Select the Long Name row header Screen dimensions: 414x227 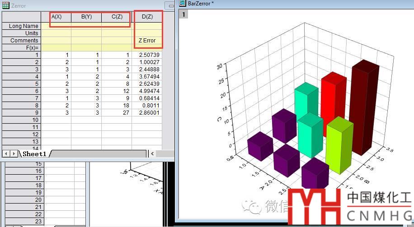coord(21,26)
